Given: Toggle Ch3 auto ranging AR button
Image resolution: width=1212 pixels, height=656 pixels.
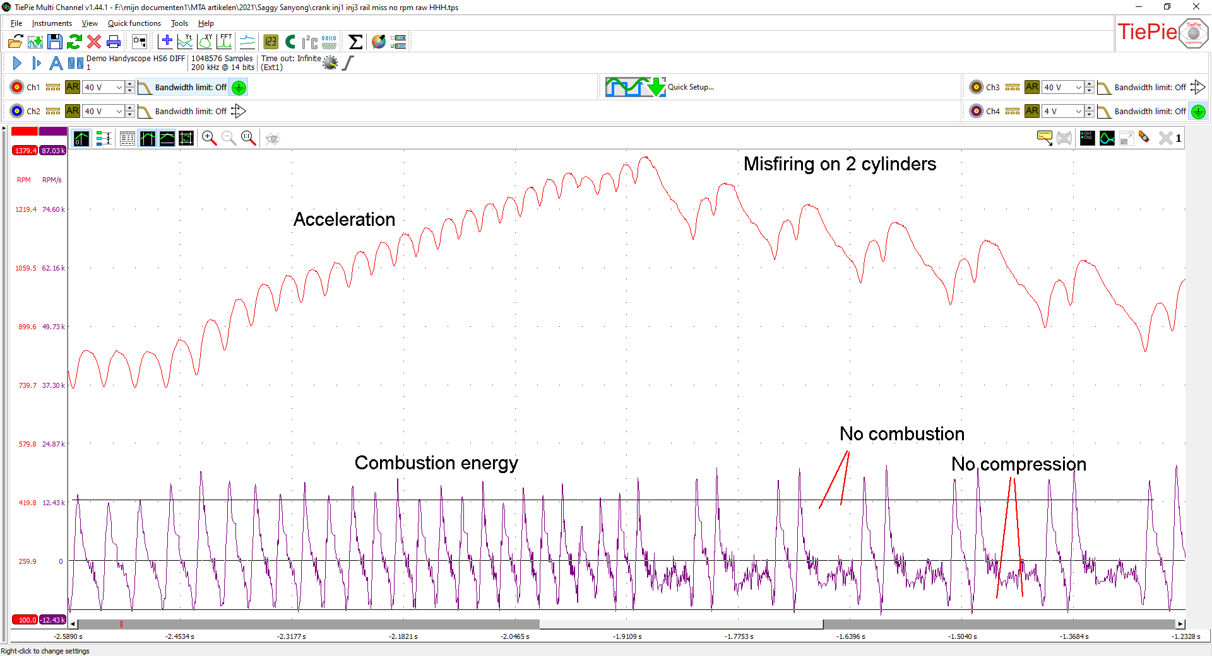Looking at the screenshot, I should pos(1031,87).
